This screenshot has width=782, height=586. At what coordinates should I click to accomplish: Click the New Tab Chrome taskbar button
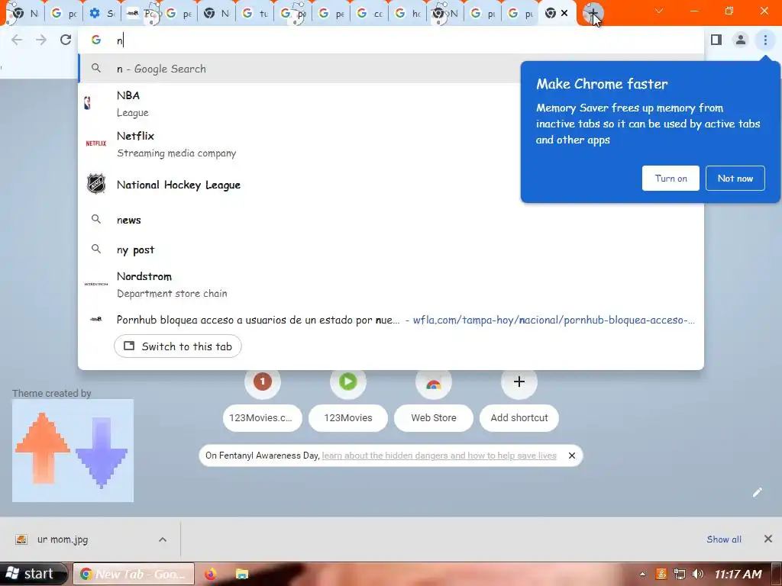pyautogui.click(x=134, y=574)
